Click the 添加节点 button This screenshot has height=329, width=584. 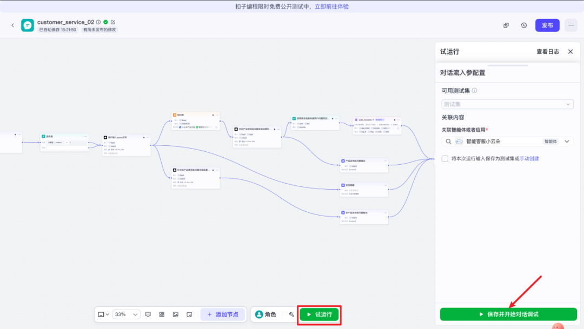[x=223, y=314]
